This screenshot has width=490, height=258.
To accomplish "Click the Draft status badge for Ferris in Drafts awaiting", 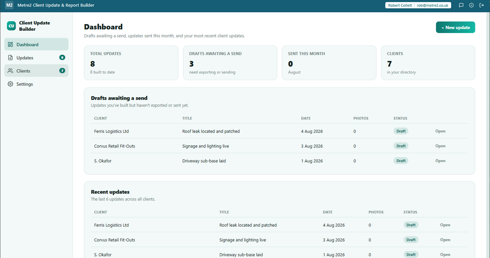I will pyautogui.click(x=401, y=131).
